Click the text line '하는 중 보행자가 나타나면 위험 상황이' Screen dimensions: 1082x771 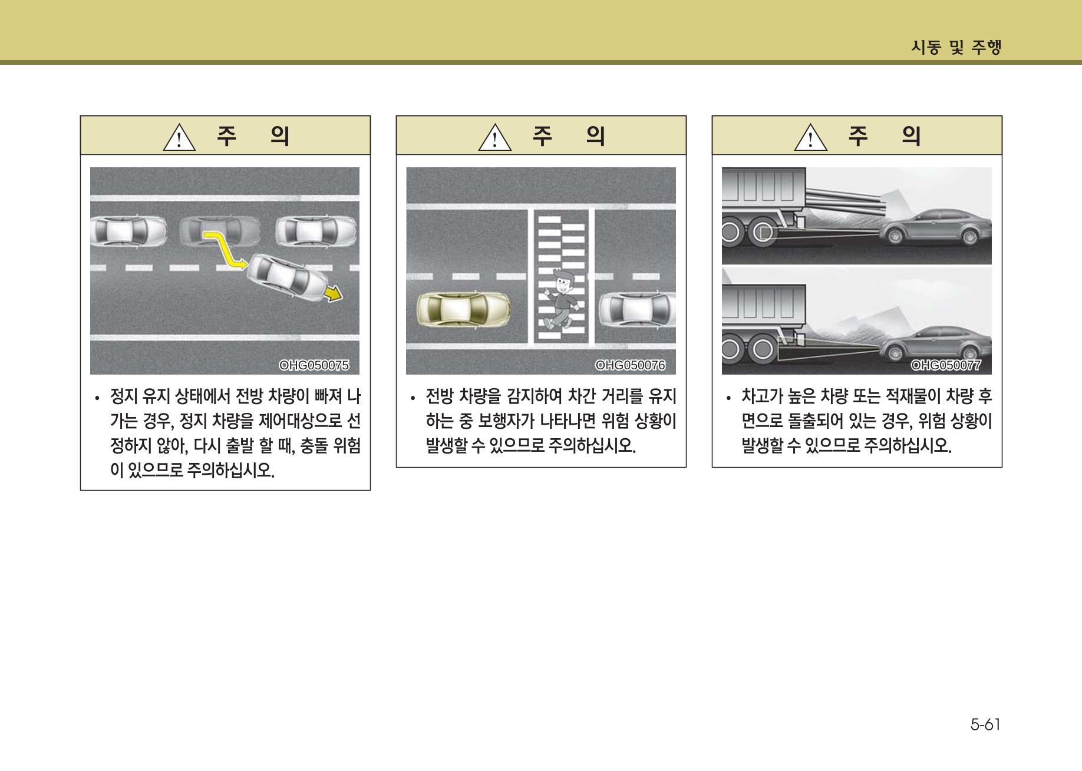click(x=551, y=421)
